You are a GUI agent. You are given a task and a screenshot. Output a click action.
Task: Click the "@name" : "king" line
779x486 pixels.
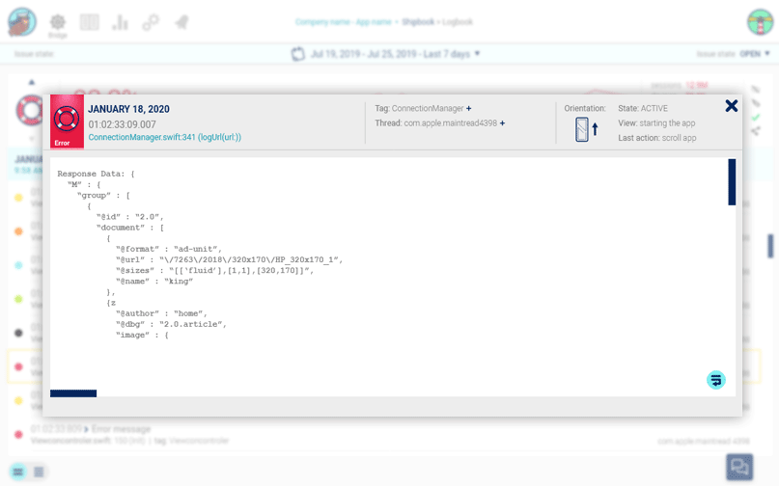[154, 281]
